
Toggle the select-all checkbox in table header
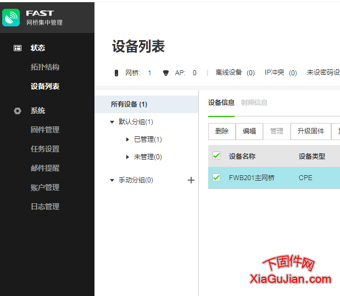pos(216,156)
